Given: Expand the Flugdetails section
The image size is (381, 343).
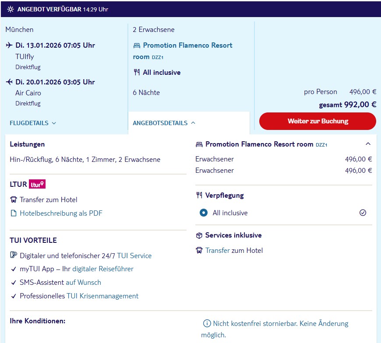Looking at the screenshot, I should tap(33, 123).
